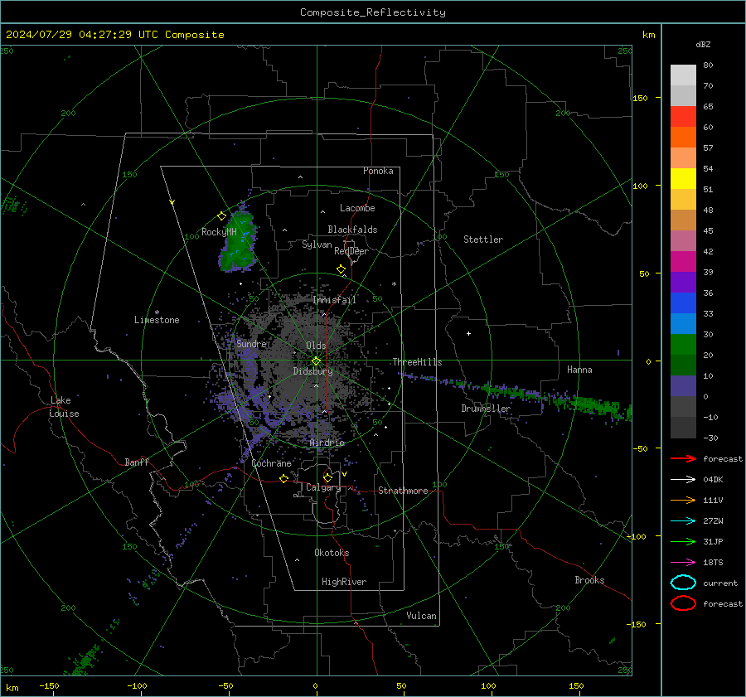Select the Lake Louise label

[64, 407]
